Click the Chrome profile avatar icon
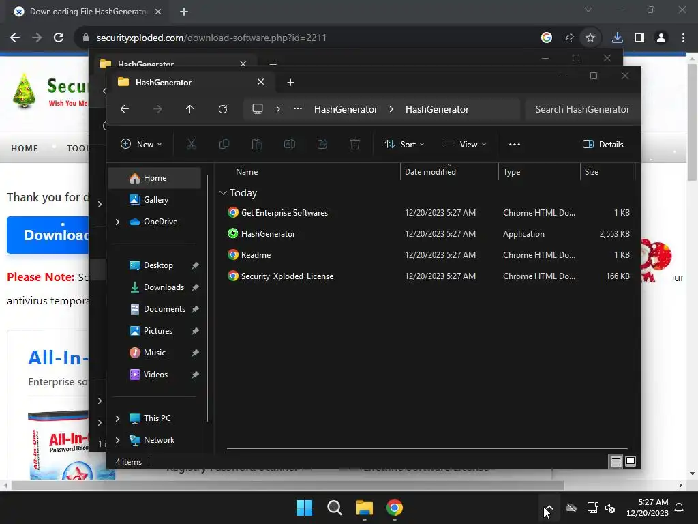698x524 pixels. (x=661, y=38)
